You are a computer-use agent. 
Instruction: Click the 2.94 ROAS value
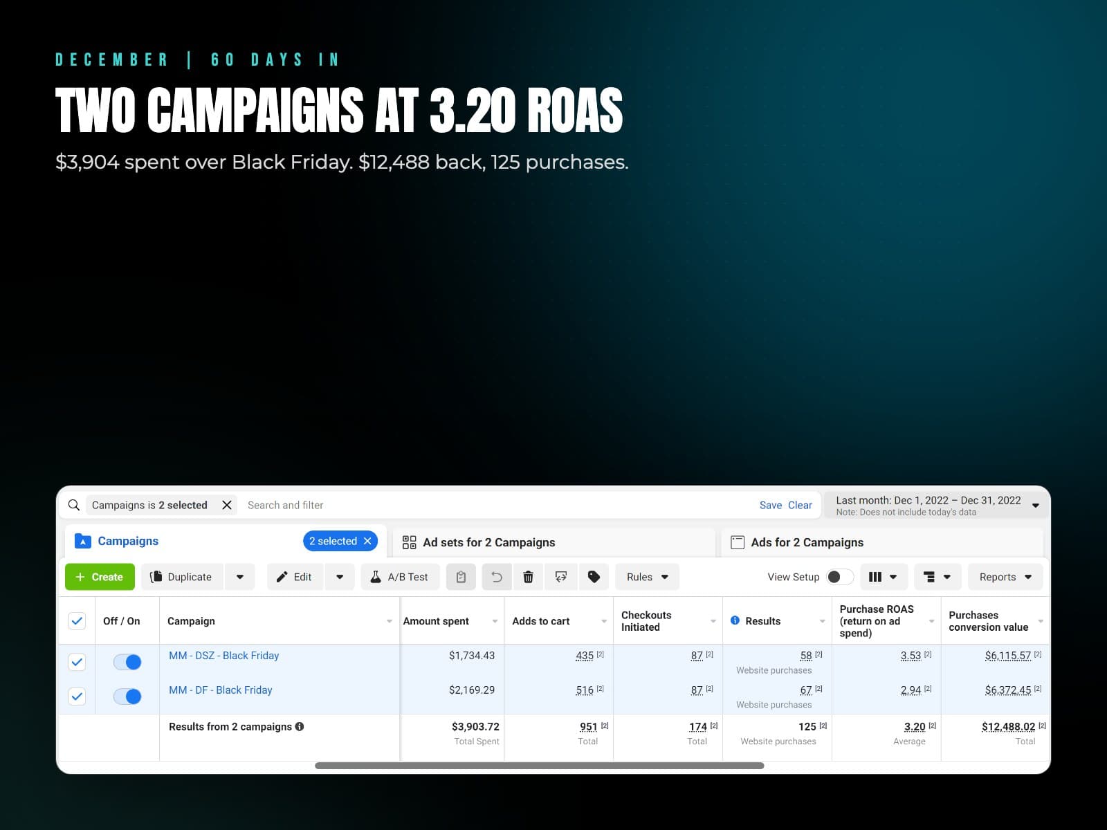(x=911, y=690)
